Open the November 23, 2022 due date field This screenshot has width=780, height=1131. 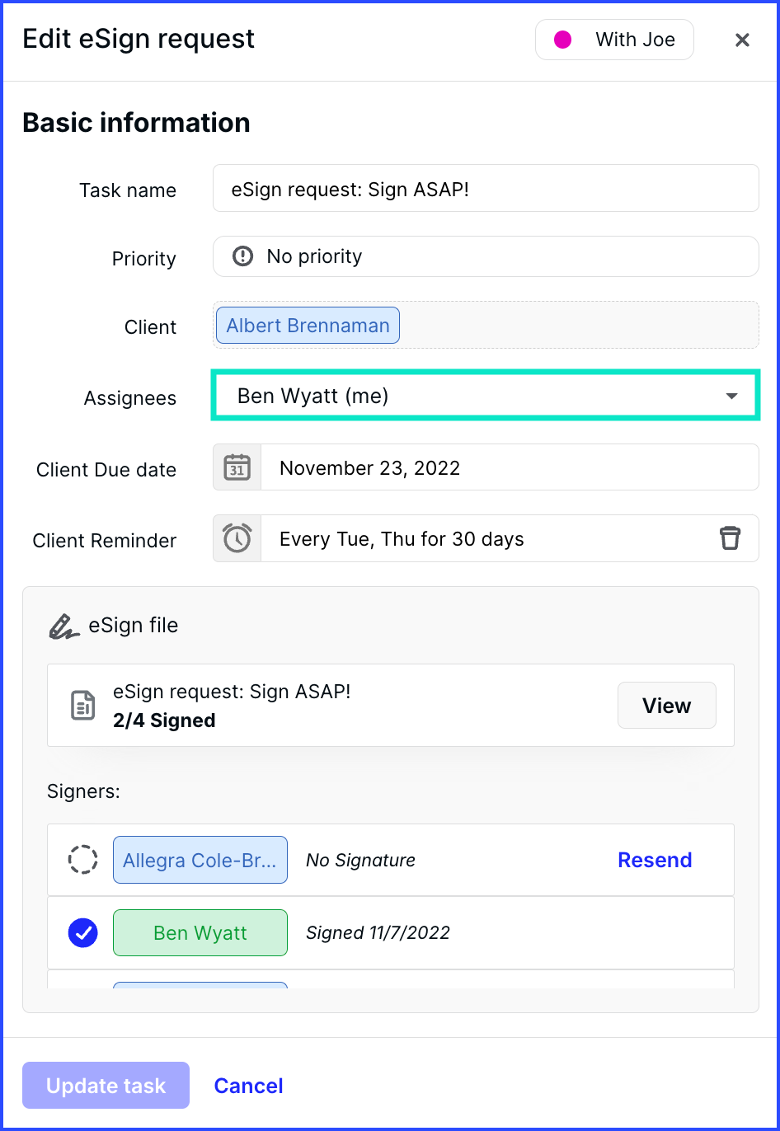[510, 467]
